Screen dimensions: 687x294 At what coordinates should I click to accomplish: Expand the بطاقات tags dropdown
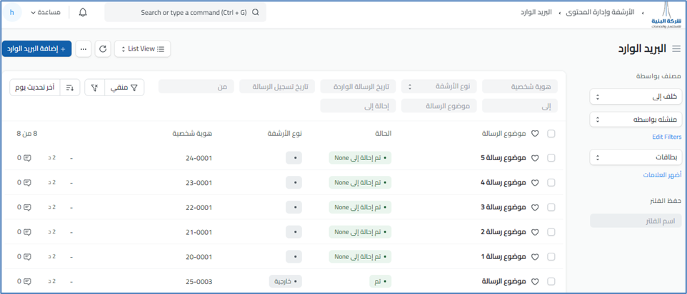point(636,157)
